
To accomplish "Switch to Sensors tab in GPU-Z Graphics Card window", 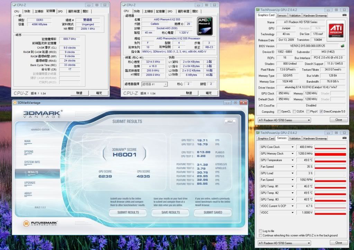I will [282, 15].
